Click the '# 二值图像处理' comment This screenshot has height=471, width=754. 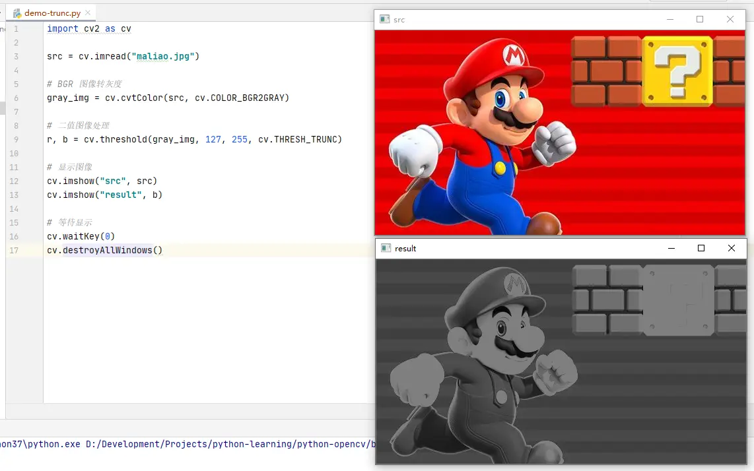point(78,125)
